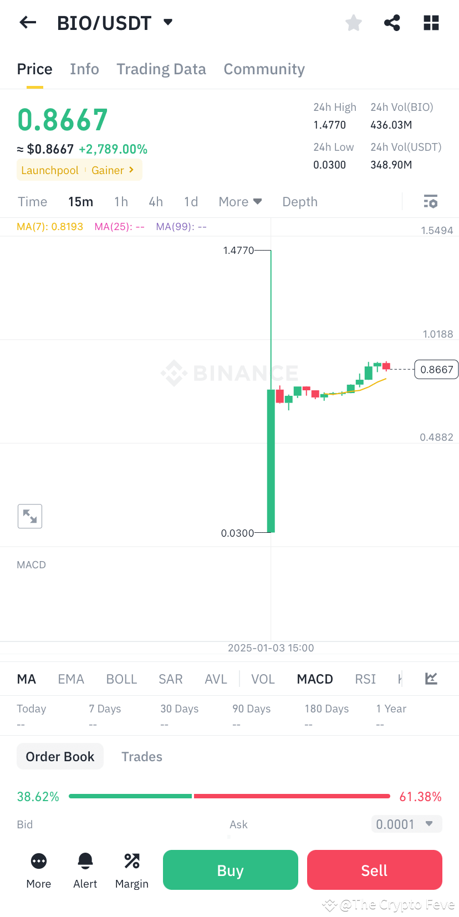459x917 pixels.
Task: Open the More timeframe dropdown
Action: (240, 201)
